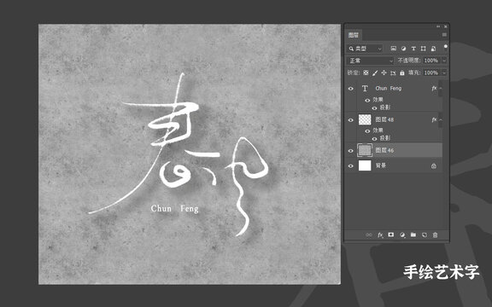Toggle 投影 visibility under 图层 48
Screen dimensions: 492x307
coord(374,139)
